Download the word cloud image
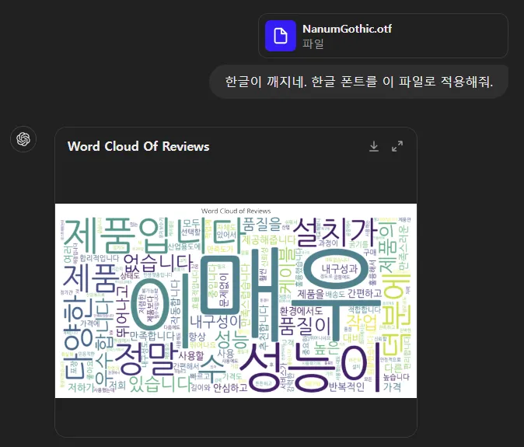Viewport: 524px width, 447px height. tap(374, 146)
